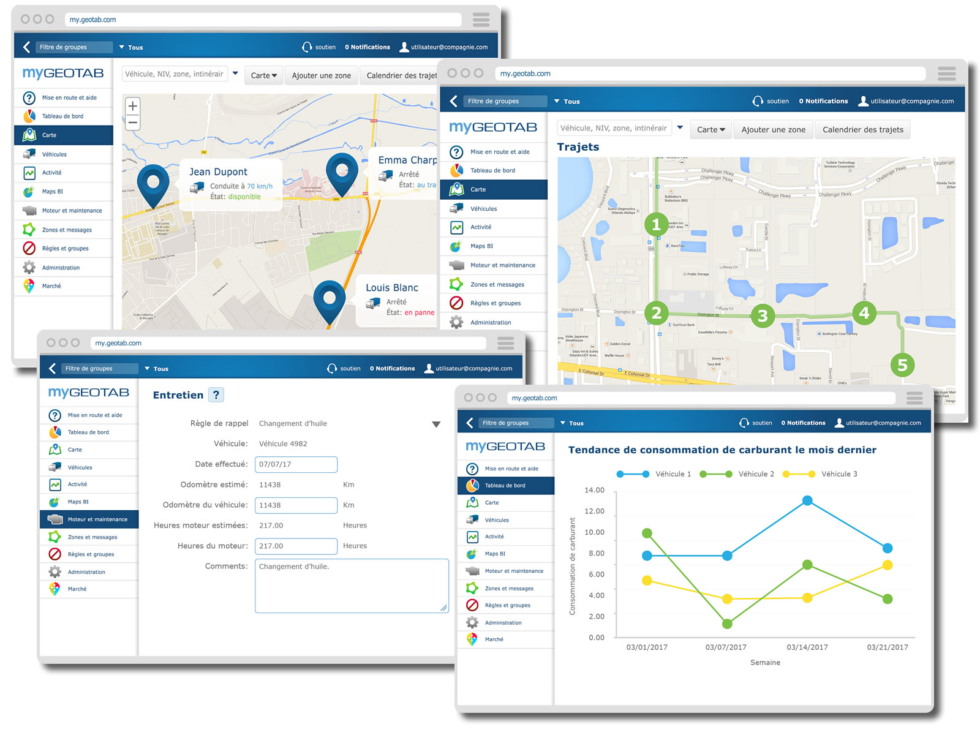Open the Tous group dropdown in the chart window

[x=571, y=423]
